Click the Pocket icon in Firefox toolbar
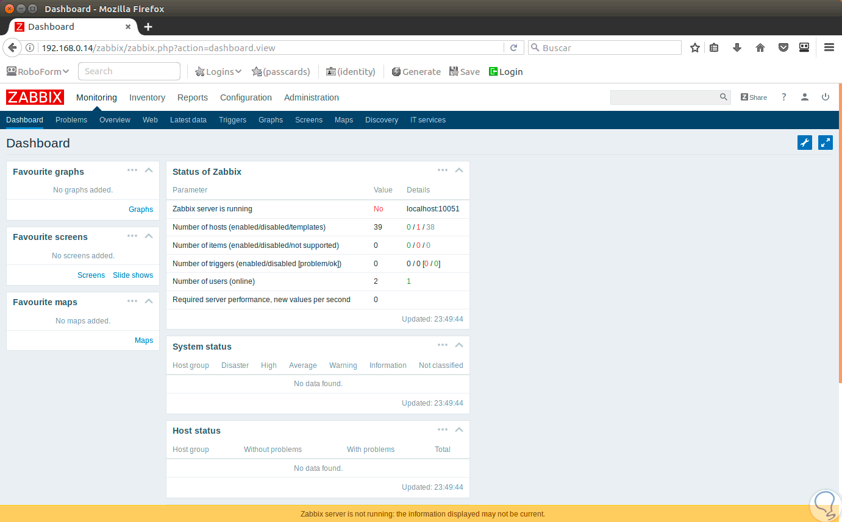Image resolution: width=842 pixels, height=522 pixels. [x=783, y=48]
